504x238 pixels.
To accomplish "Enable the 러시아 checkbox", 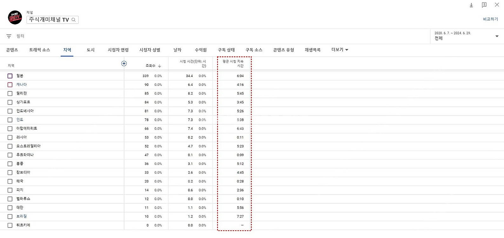I will pos(10,137).
